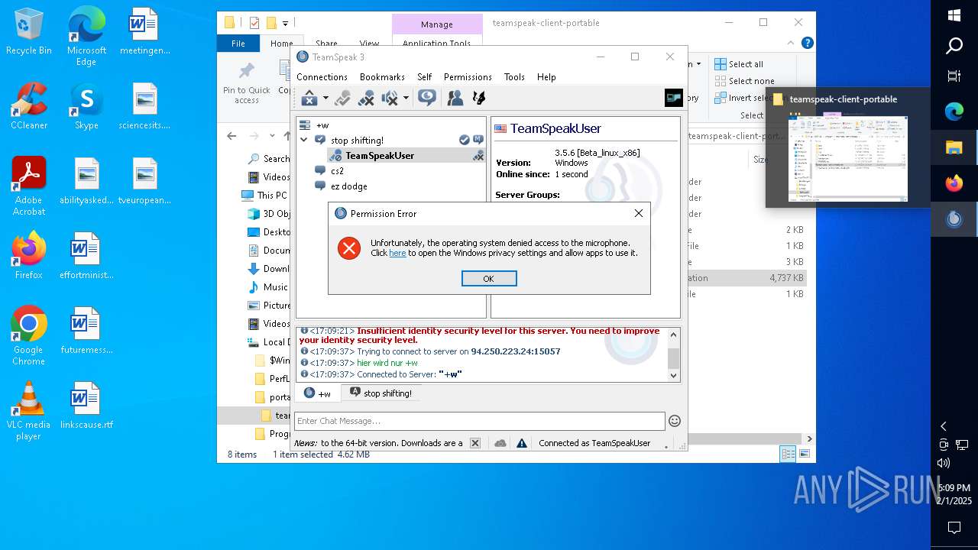Open the Windows Start button

tap(954, 15)
